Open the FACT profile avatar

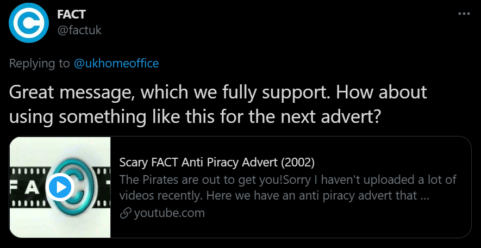[x=29, y=22]
